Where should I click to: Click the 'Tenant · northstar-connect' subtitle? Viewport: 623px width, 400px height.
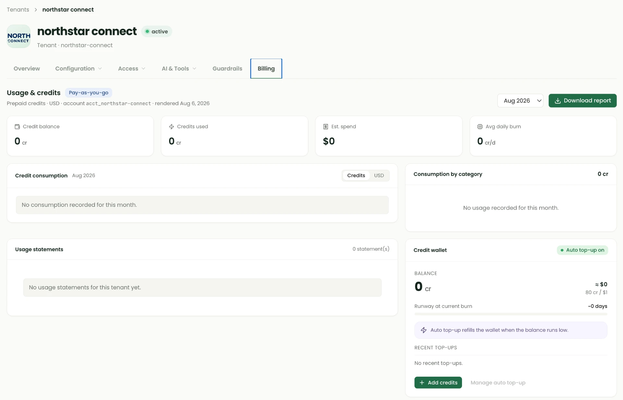coord(75,45)
